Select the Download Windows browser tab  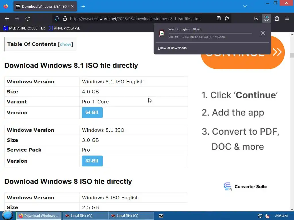coord(45,7)
